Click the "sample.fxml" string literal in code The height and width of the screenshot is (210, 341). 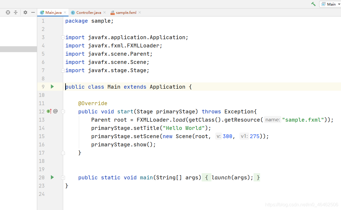click(303, 120)
